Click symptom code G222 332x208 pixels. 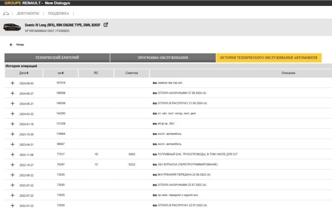[x=132, y=164]
